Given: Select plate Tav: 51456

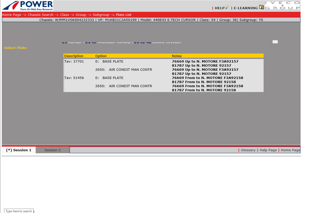Looking at the screenshot, I should (x=74, y=78).
